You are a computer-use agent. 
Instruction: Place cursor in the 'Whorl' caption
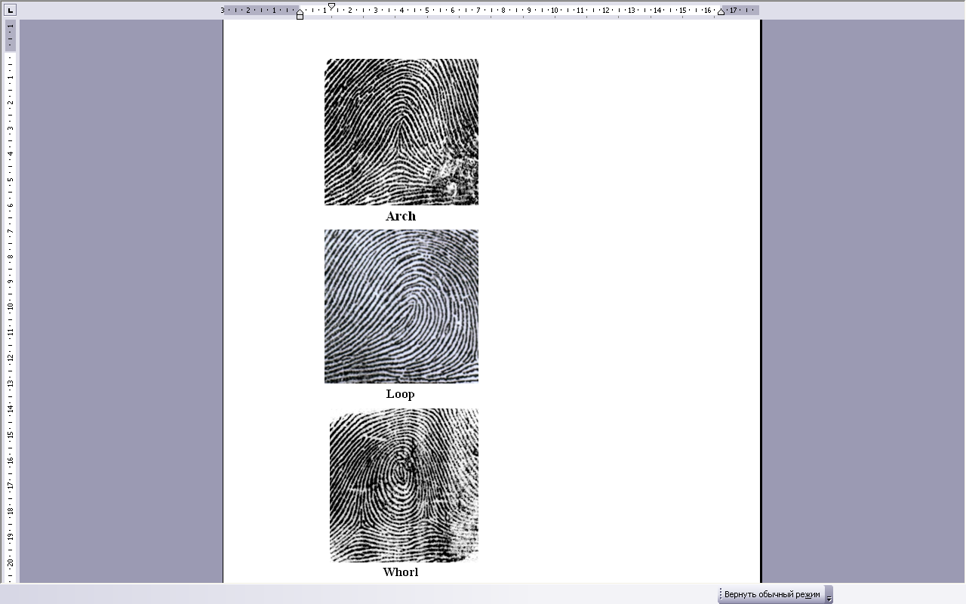tap(401, 572)
